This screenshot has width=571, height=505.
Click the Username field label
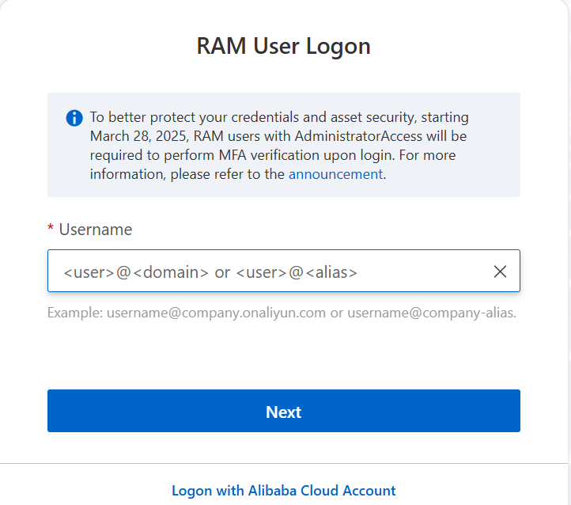click(96, 230)
